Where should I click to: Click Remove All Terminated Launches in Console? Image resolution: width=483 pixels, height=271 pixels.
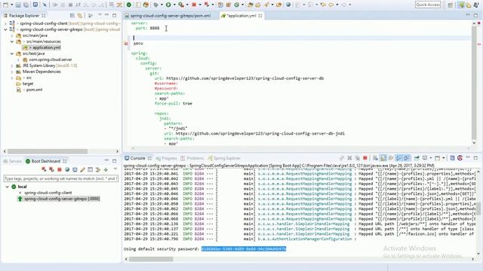[x=357, y=158]
